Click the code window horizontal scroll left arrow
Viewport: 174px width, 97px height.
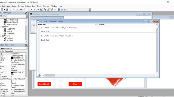(43, 75)
